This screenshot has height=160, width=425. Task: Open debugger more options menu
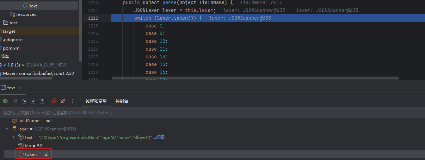click(x=72, y=101)
